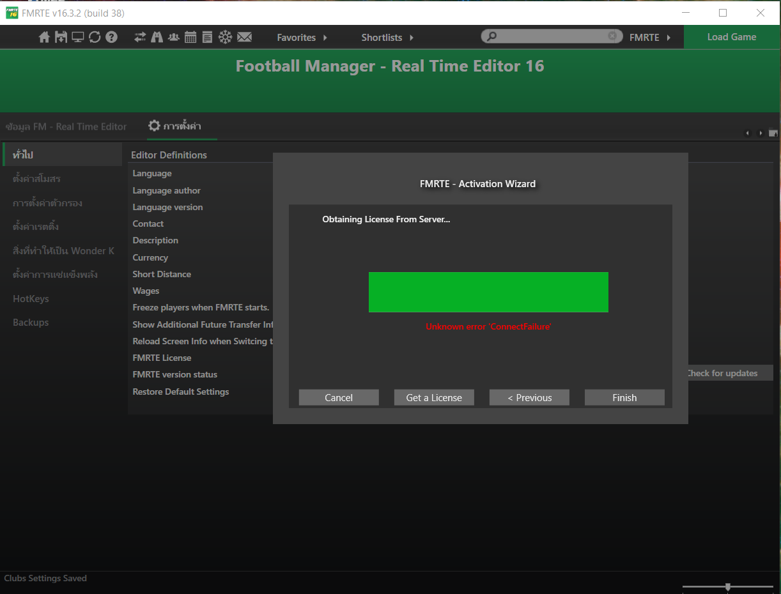Click the Description setting label
This screenshot has width=781, height=594.
click(155, 240)
